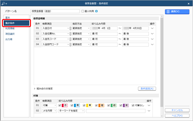Switch to the 出力順 tab

[x=9, y=39]
